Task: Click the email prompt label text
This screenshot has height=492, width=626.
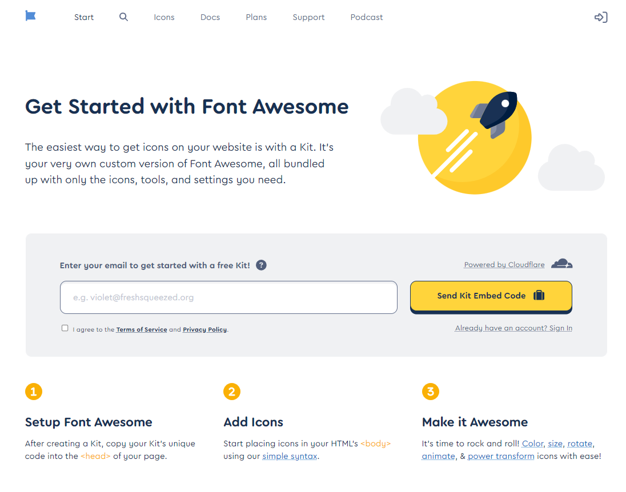Action: [x=155, y=265]
